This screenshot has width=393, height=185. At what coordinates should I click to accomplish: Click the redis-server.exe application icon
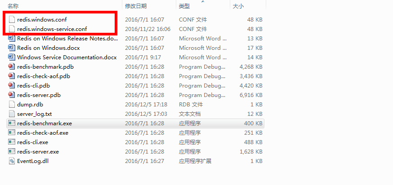pyautogui.click(x=12, y=152)
